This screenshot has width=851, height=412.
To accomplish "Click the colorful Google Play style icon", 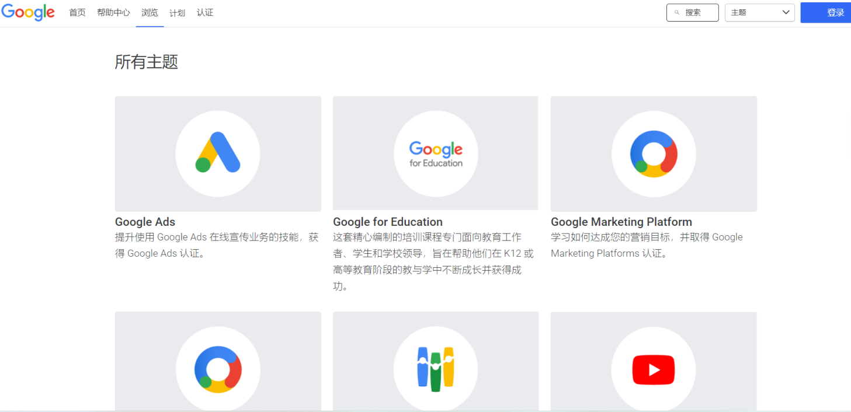I will coord(435,369).
